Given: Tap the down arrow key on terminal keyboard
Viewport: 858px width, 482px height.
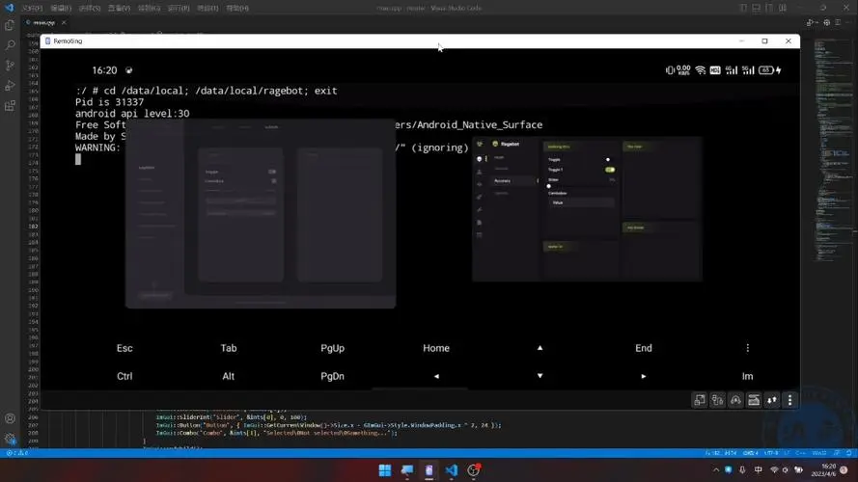Looking at the screenshot, I should 540,376.
